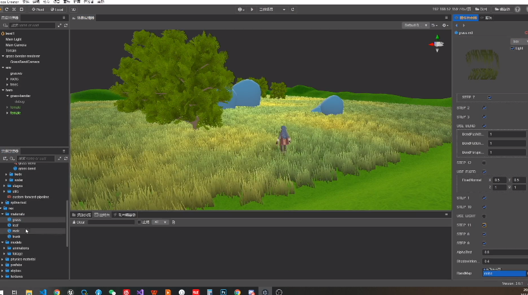Open the scene view gear settings
Viewport: 528px width, 295px height.
(445, 25)
